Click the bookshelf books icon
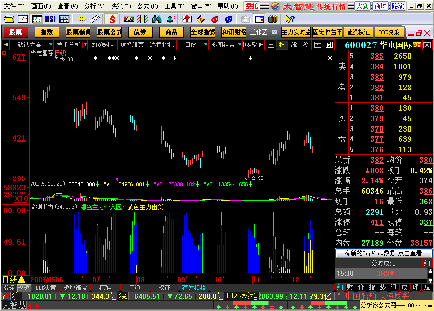434x311 pixels. coord(273,19)
